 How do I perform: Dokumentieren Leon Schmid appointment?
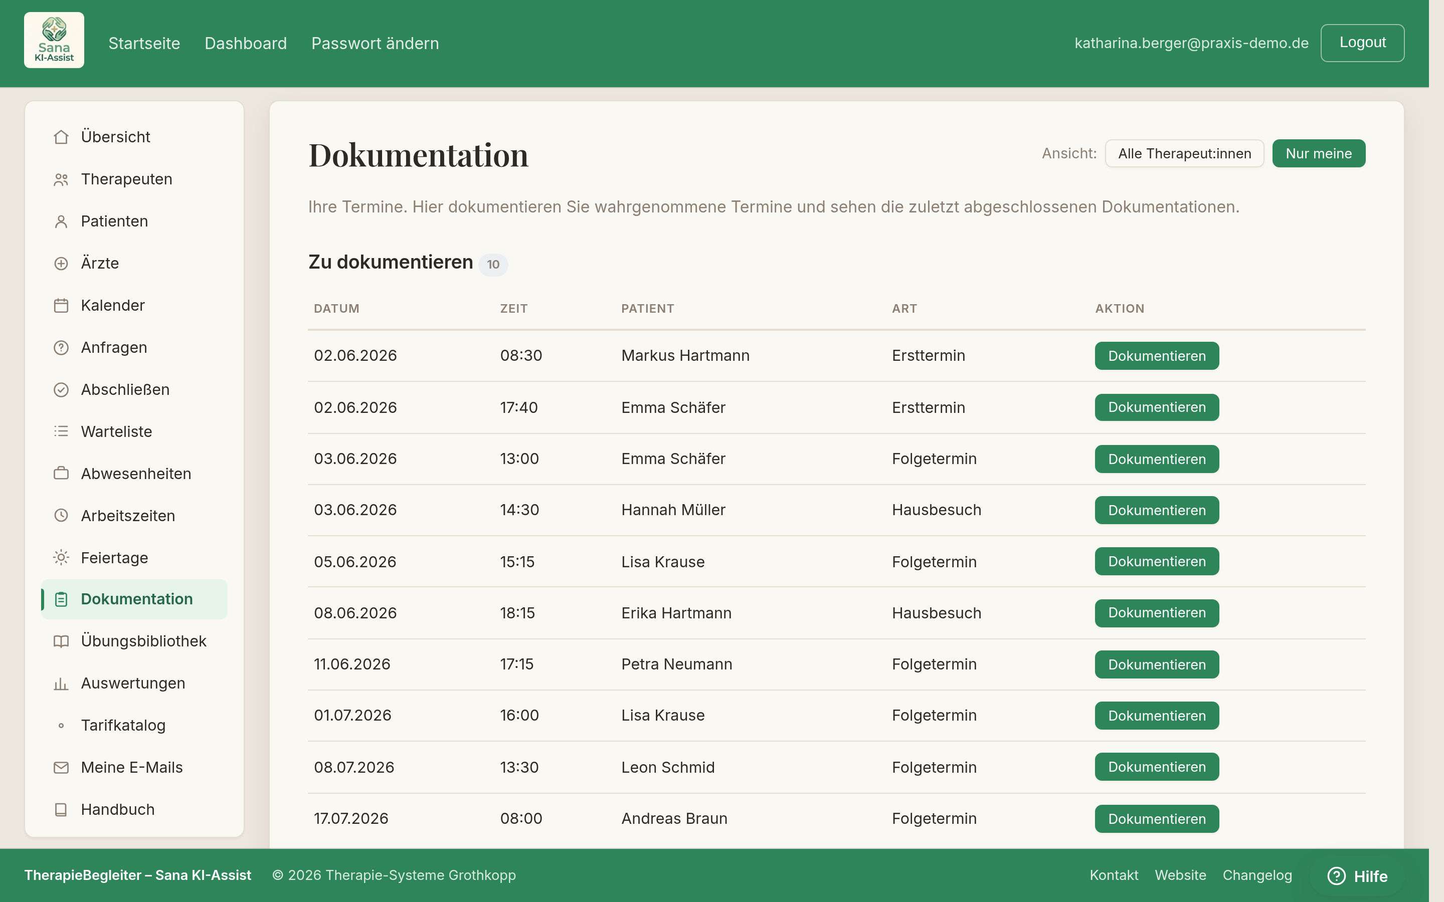tap(1156, 767)
